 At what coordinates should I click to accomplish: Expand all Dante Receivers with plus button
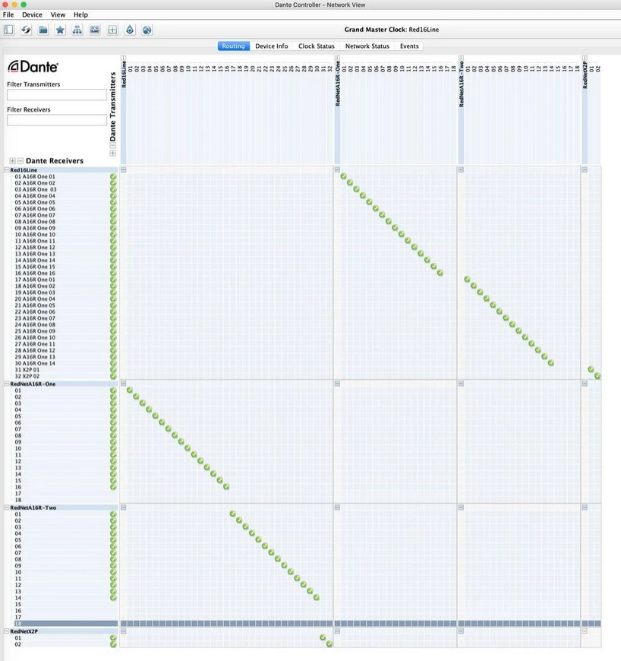click(x=12, y=161)
